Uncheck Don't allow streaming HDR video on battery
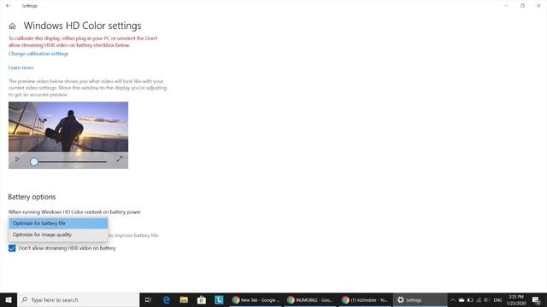 (x=12, y=248)
